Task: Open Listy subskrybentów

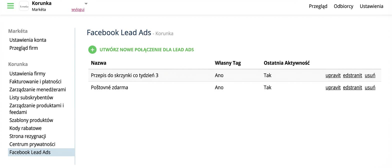Action: tap(31, 97)
